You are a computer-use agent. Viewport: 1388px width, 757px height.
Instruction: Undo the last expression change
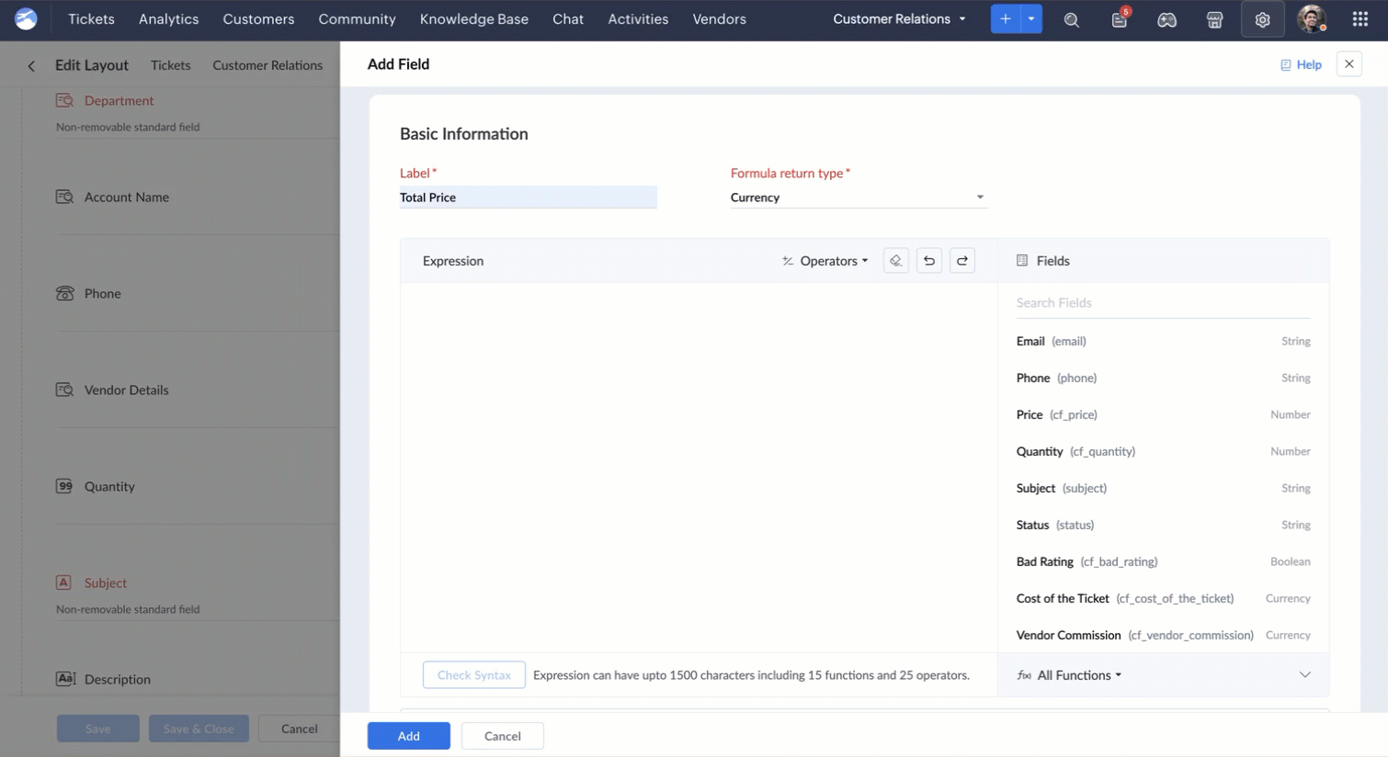[928, 261]
